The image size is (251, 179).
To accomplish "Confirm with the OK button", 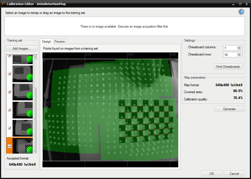I will [x=212, y=173].
